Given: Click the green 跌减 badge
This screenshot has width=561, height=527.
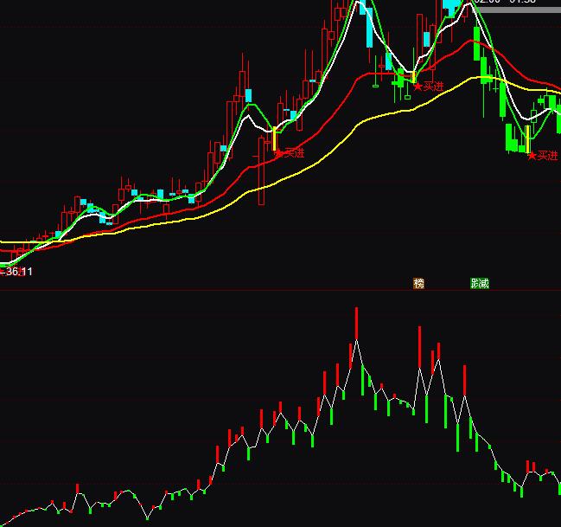Looking at the screenshot, I should pyautogui.click(x=479, y=283).
